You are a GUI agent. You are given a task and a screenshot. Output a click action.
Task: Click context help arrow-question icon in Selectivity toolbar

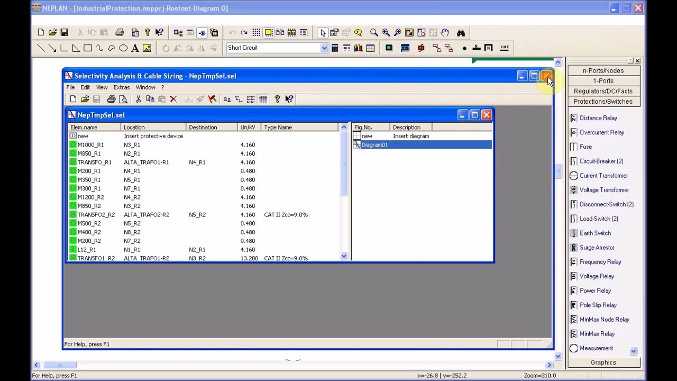[x=289, y=99]
